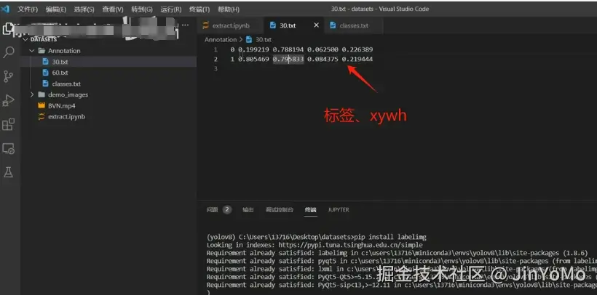This screenshot has width=597, height=295.
Task: Click the highlighted value 0.795833 on line 2
Action: [288, 60]
